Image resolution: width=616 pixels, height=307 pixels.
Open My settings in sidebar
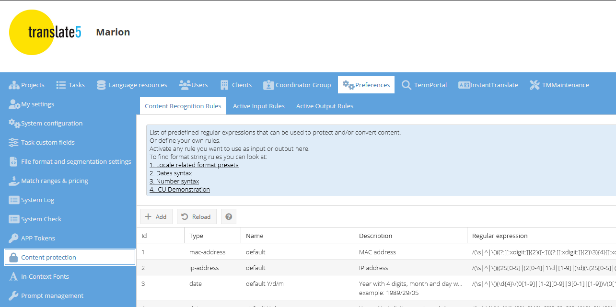(70, 104)
